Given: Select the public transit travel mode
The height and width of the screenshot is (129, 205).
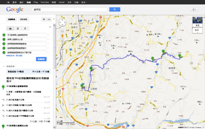Looking at the screenshot, I should (18, 28).
